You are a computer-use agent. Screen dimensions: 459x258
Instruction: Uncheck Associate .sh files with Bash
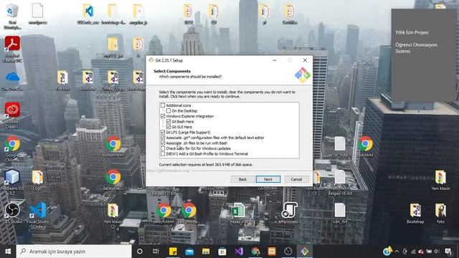click(x=163, y=143)
